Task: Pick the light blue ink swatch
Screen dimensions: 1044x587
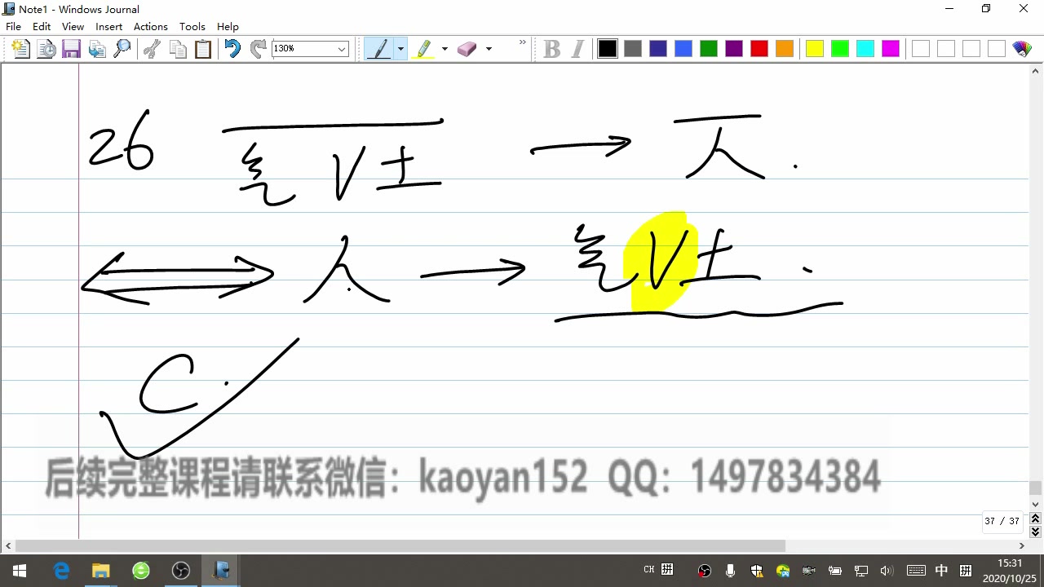Action: click(683, 49)
